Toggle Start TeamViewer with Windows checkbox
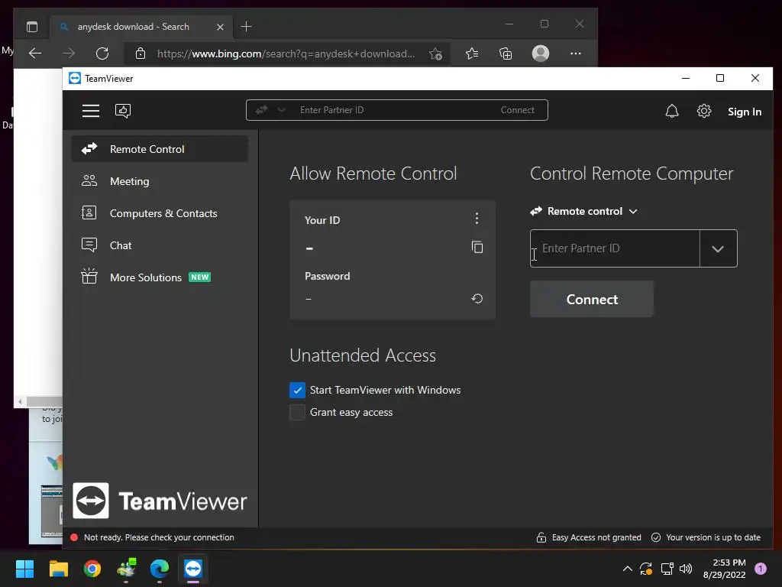The width and height of the screenshot is (782, 587). [297, 390]
